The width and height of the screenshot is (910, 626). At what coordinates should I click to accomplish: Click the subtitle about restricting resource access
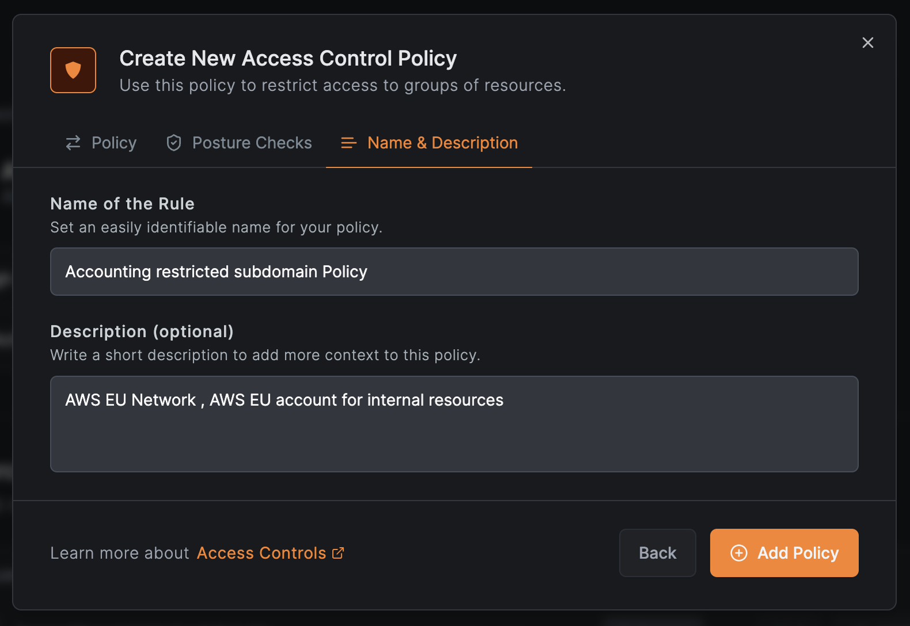tap(342, 85)
